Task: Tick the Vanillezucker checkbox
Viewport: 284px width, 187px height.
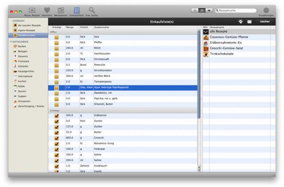Action: (57, 54)
